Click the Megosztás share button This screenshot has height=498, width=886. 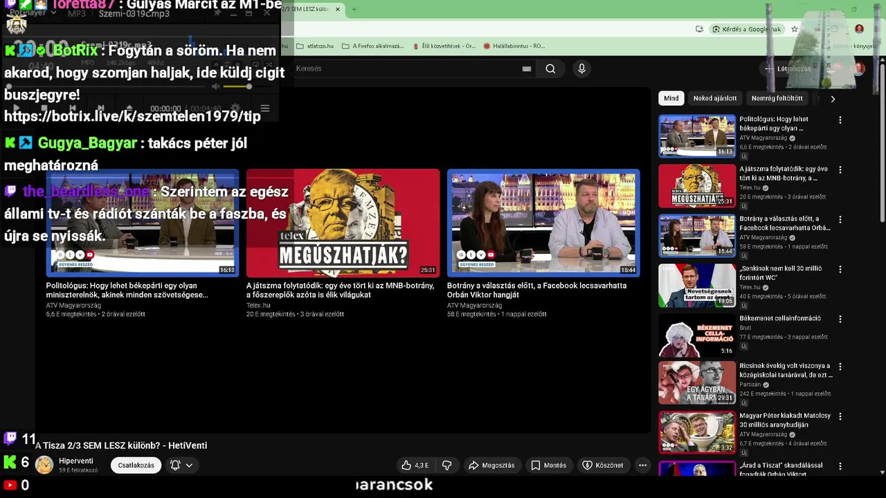(x=491, y=465)
